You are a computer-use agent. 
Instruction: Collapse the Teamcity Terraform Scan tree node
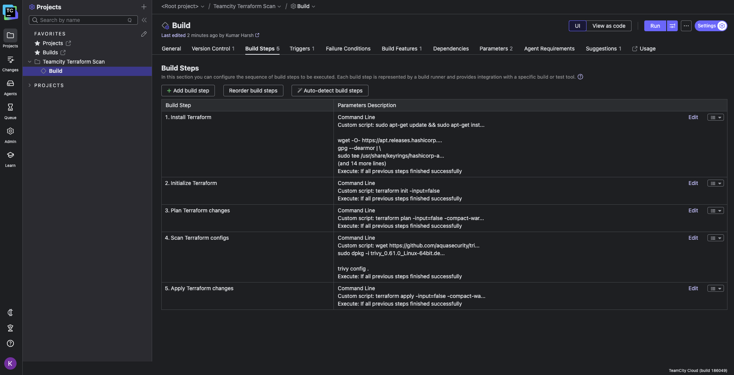click(30, 62)
